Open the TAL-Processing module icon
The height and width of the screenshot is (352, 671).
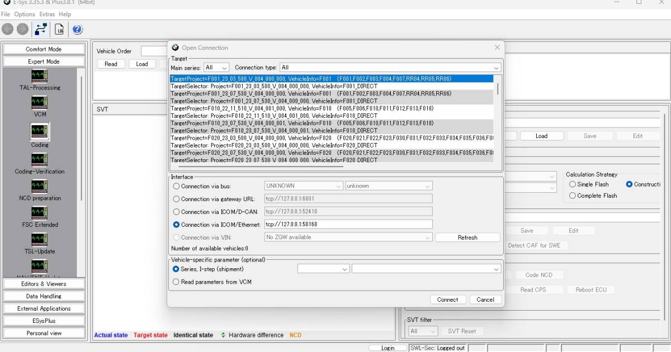click(39, 75)
